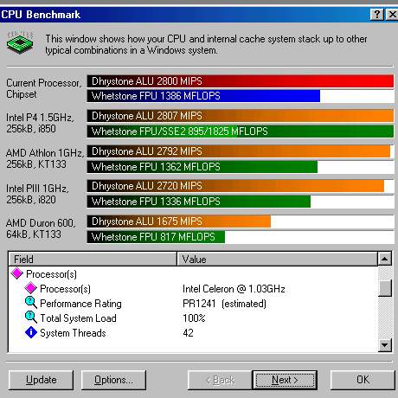Click the Intel PIII 1GHz, 256kB, i820 label
This screenshot has width=398, height=398.
tap(37, 194)
